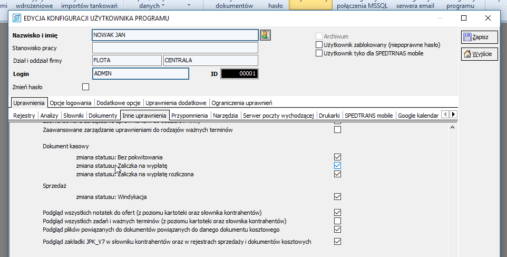Toggle Podgląd zakładki JPK_V7 checkbox
507x257 pixels.
click(x=338, y=242)
